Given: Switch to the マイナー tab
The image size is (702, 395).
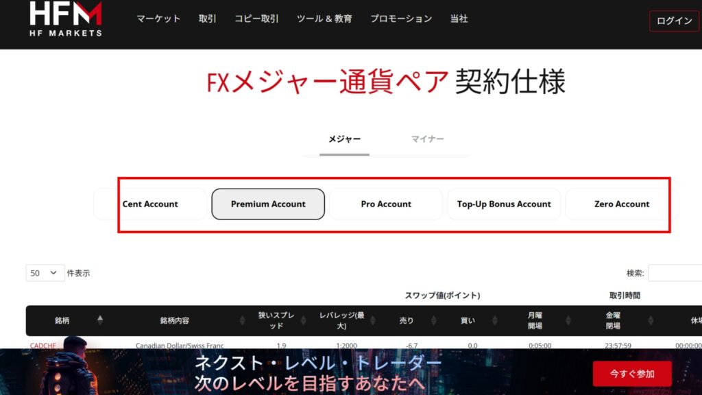Looking at the screenshot, I should [x=427, y=139].
